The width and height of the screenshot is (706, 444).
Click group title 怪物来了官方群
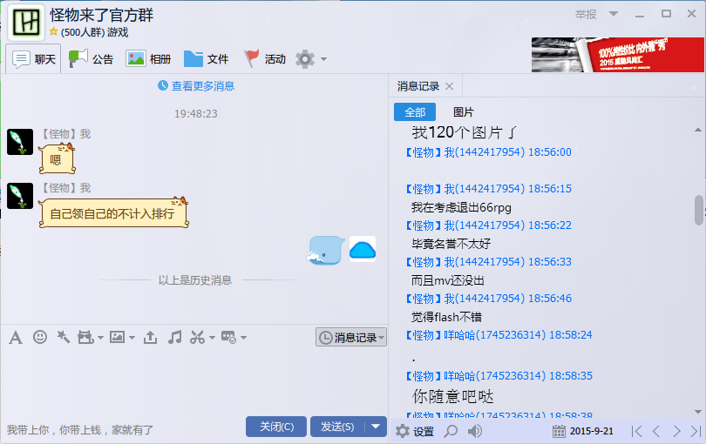pyautogui.click(x=102, y=15)
